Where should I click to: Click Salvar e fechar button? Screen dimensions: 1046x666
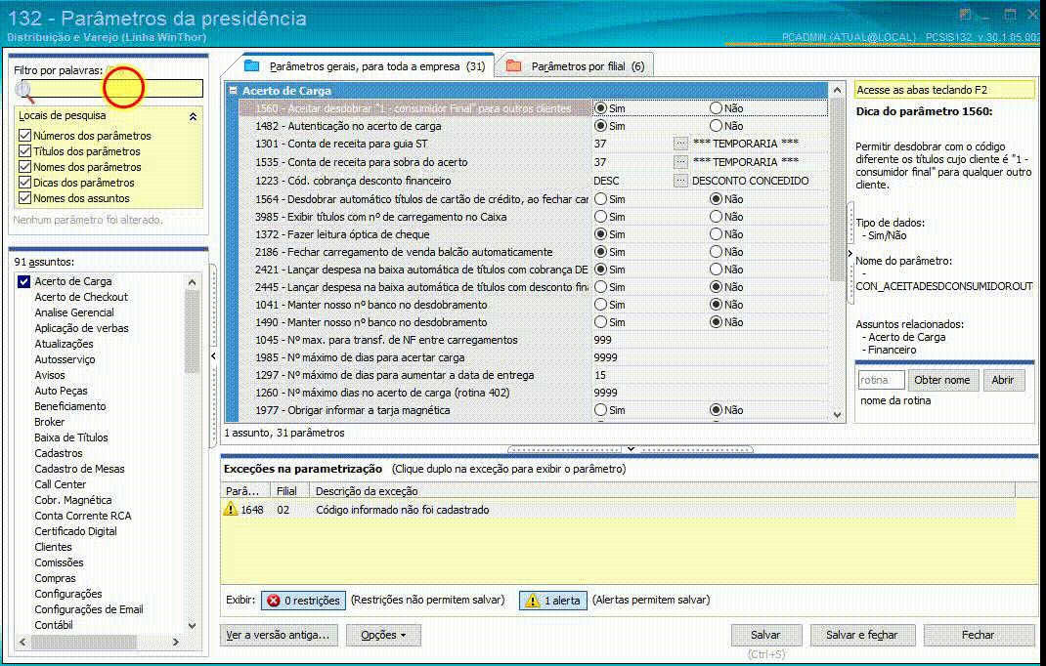(x=861, y=635)
